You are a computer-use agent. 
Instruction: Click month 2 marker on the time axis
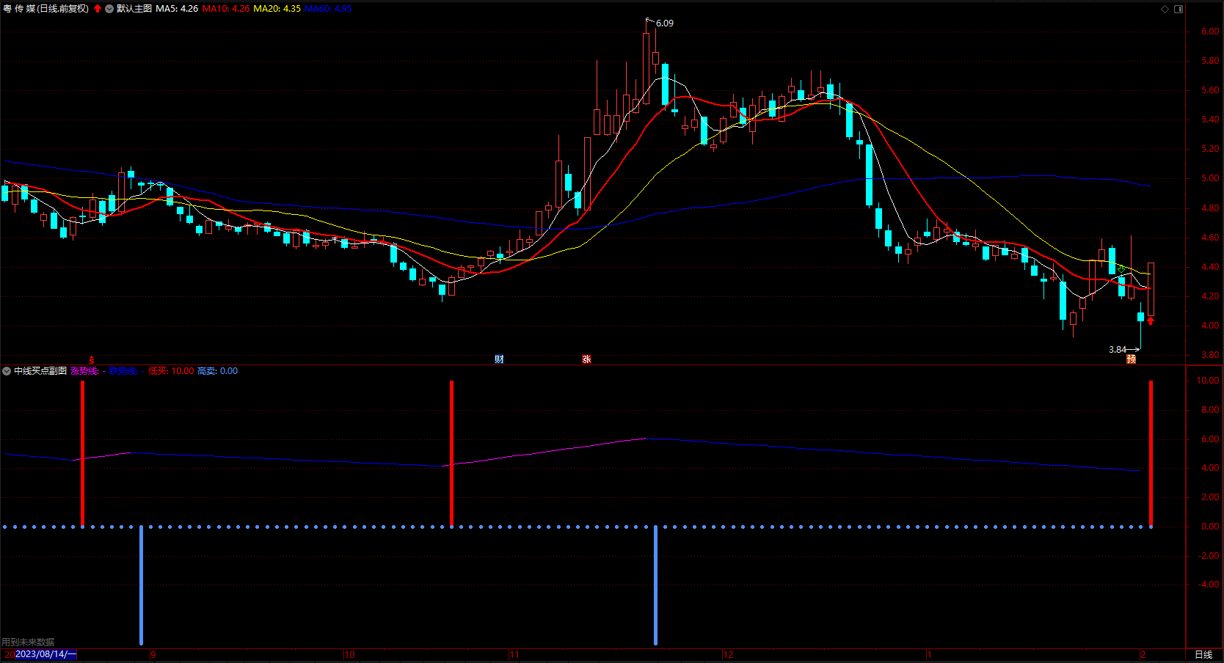pos(1143,655)
